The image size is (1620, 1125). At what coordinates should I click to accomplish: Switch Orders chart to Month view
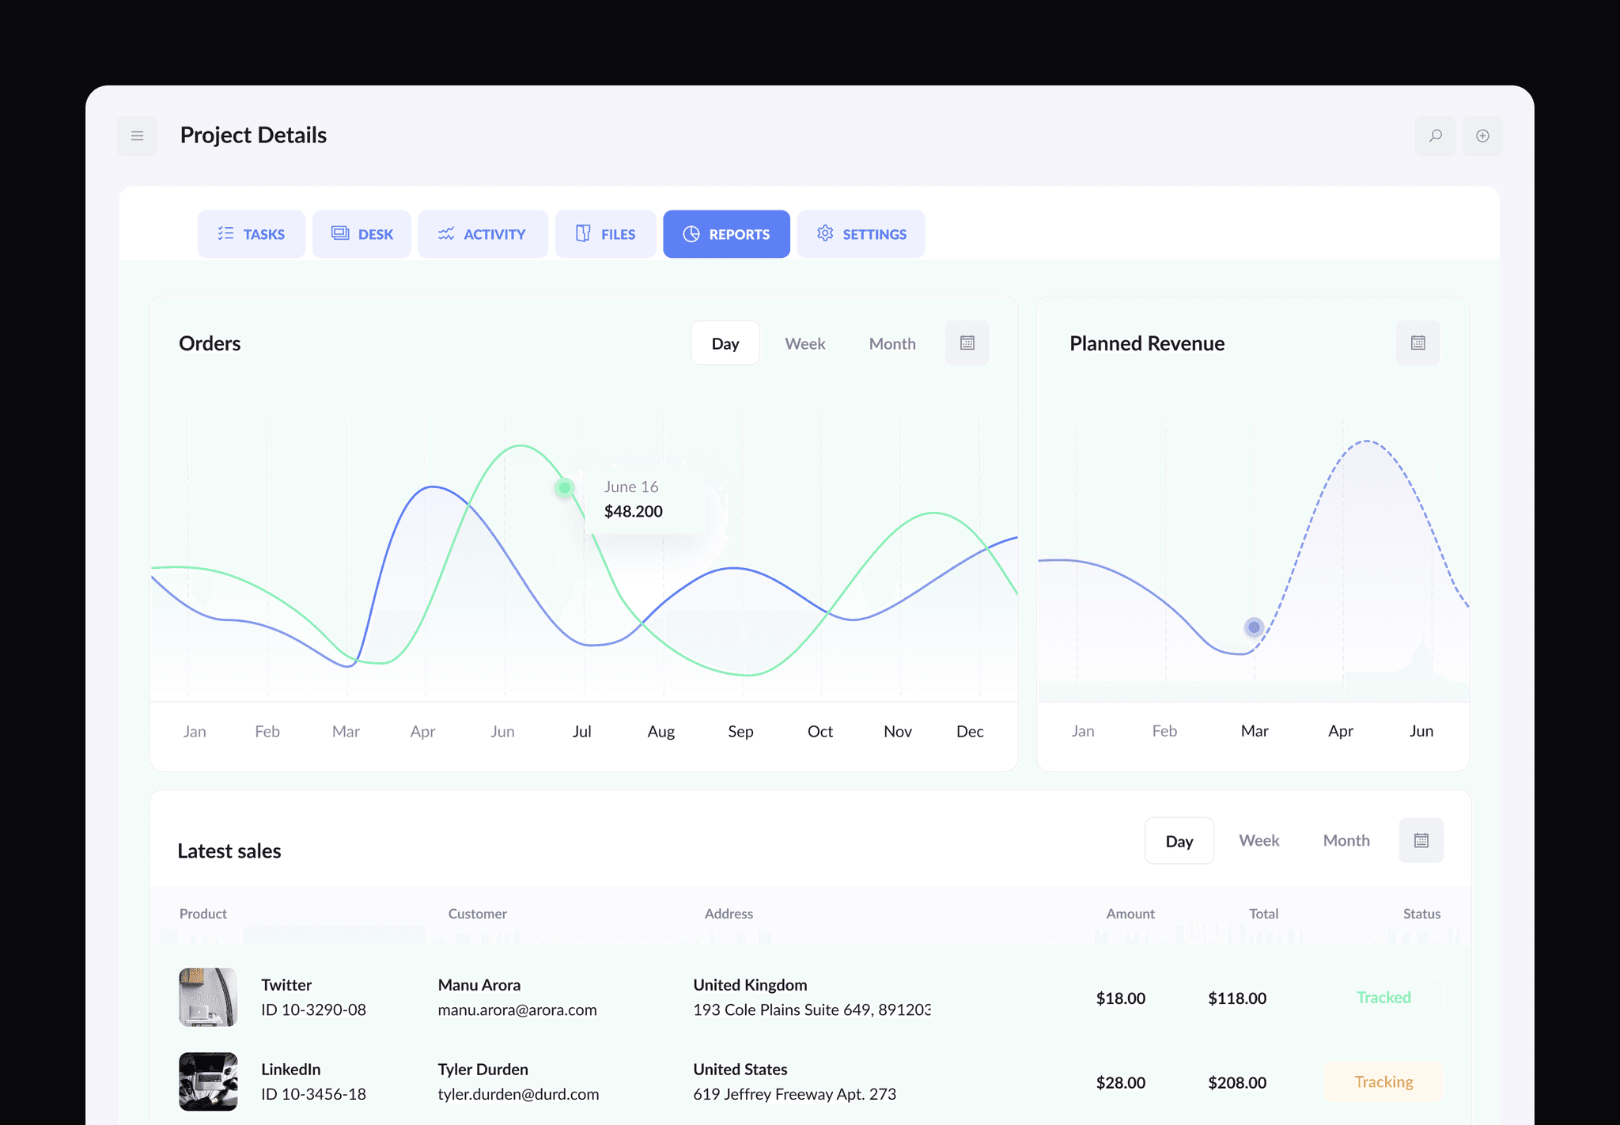pos(892,343)
